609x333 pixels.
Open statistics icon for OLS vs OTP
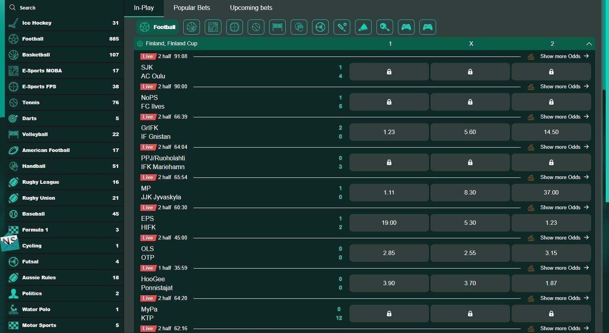tap(531, 238)
